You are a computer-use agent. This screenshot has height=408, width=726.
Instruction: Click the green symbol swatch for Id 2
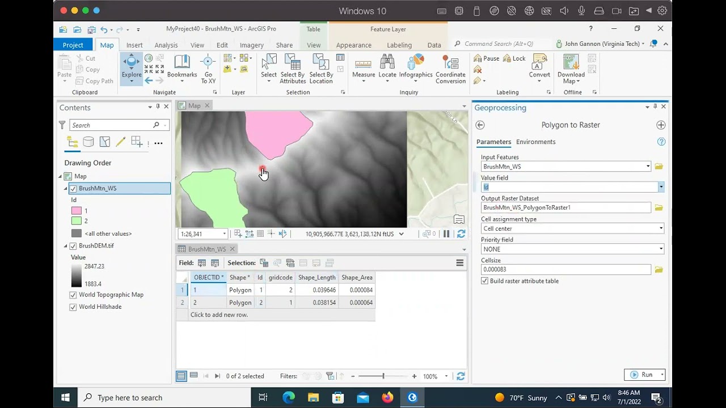[x=77, y=221]
